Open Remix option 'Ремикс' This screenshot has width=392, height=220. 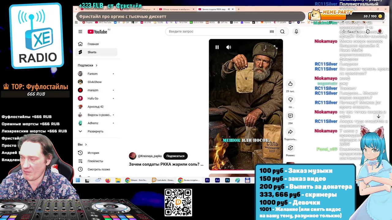[290, 148]
